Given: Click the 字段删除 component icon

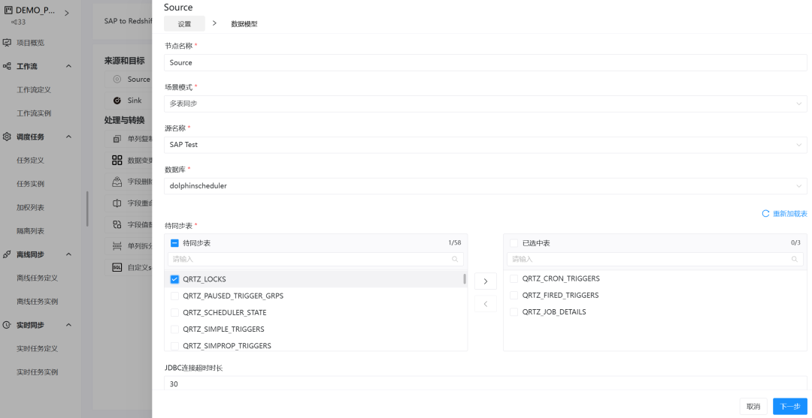Looking at the screenshot, I should [117, 182].
